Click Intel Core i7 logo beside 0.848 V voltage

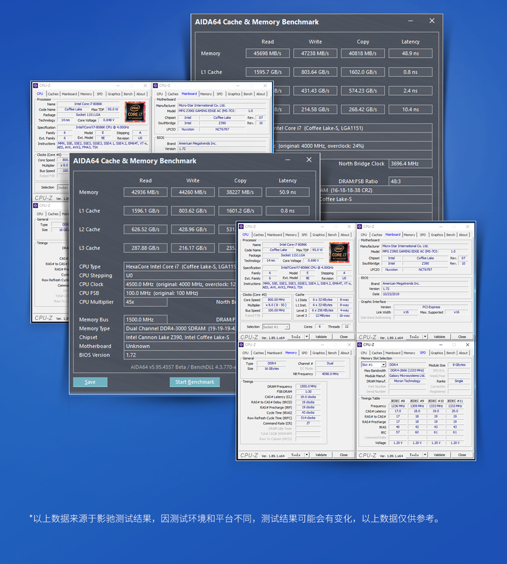point(135,112)
